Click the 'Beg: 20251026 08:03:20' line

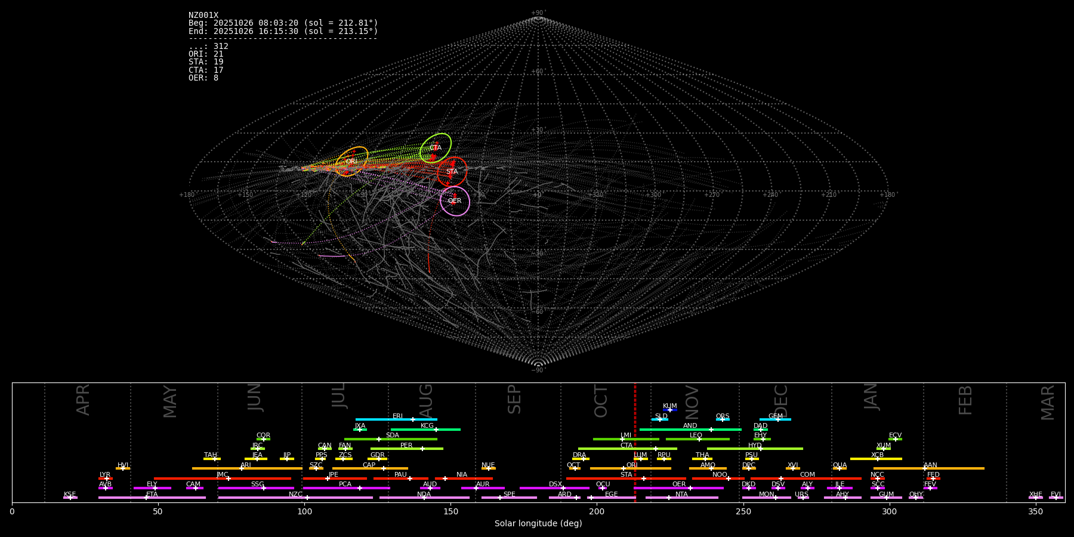click(x=283, y=23)
